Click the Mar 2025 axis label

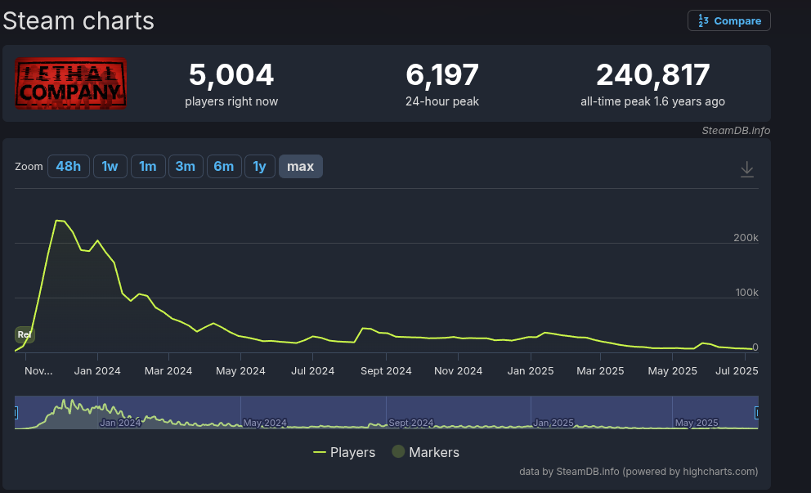click(x=600, y=371)
